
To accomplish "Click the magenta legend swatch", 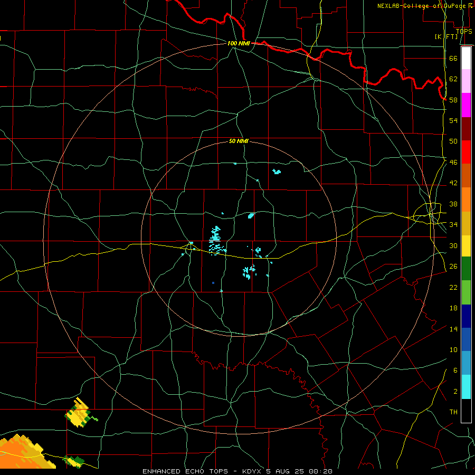I will pyautogui.click(x=466, y=105).
